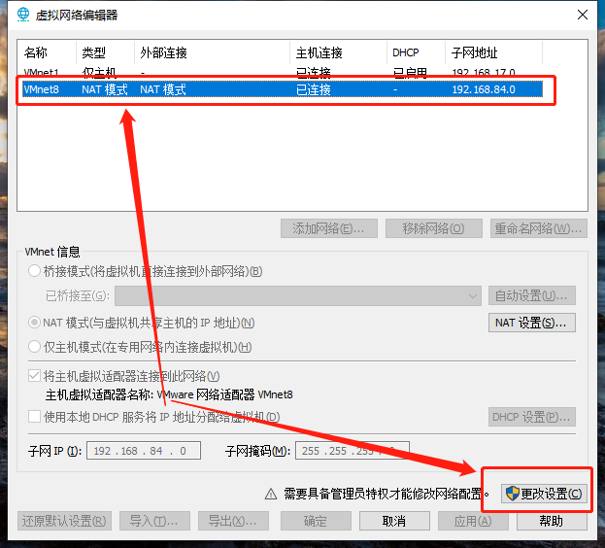This screenshot has height=548, width=605.
Task: Click the VMware 网络适配器 VMnet8 adapter name text
Action: tap(224, 394)
